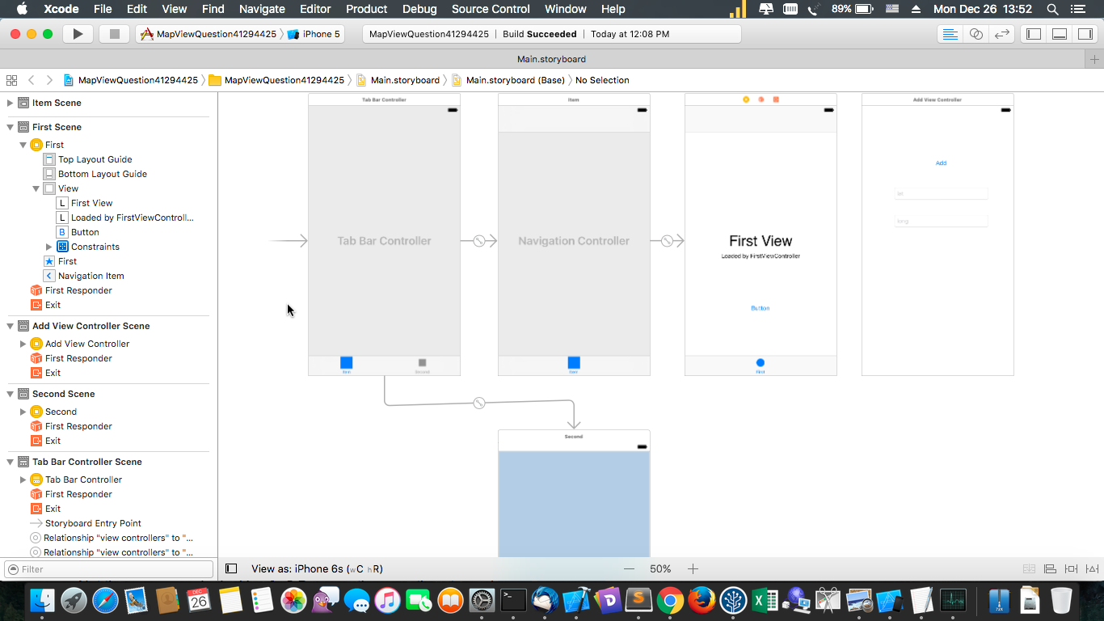Launch Safari from the Dock
Screen dimensions: 1104x621
(x=105, y=601)
